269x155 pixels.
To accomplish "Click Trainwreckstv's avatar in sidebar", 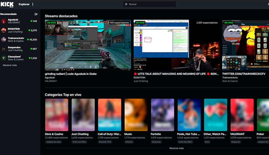I will [x=3, y=39].
